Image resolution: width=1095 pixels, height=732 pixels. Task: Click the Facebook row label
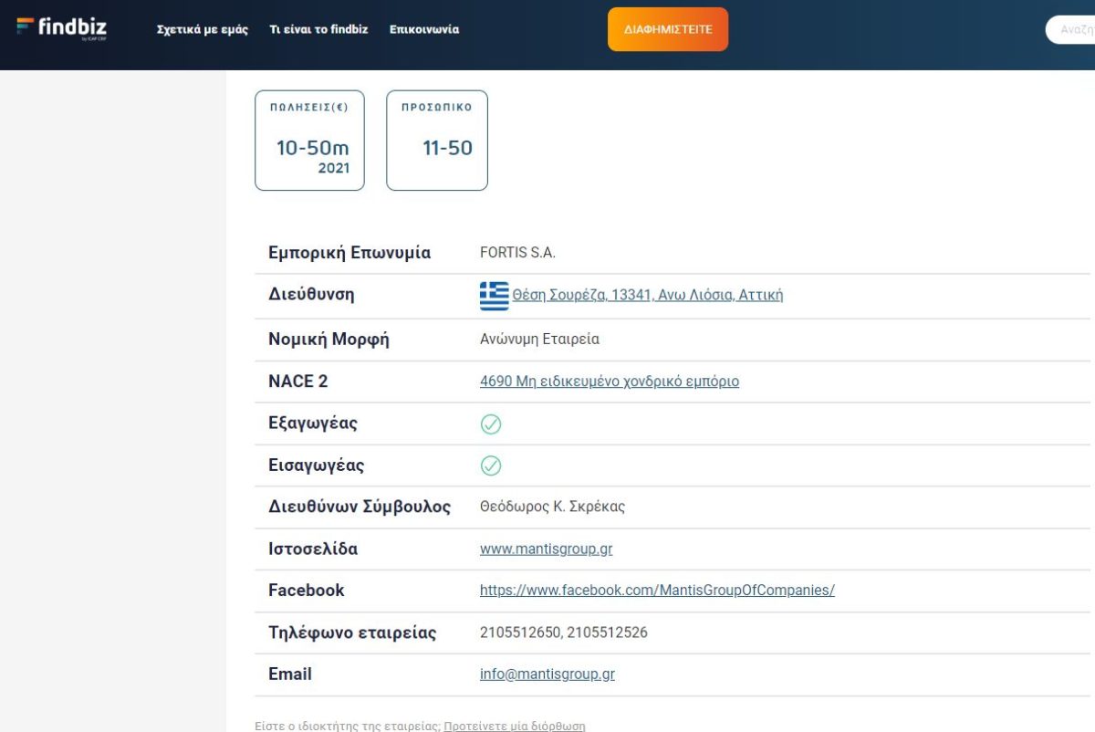(307, 591)
